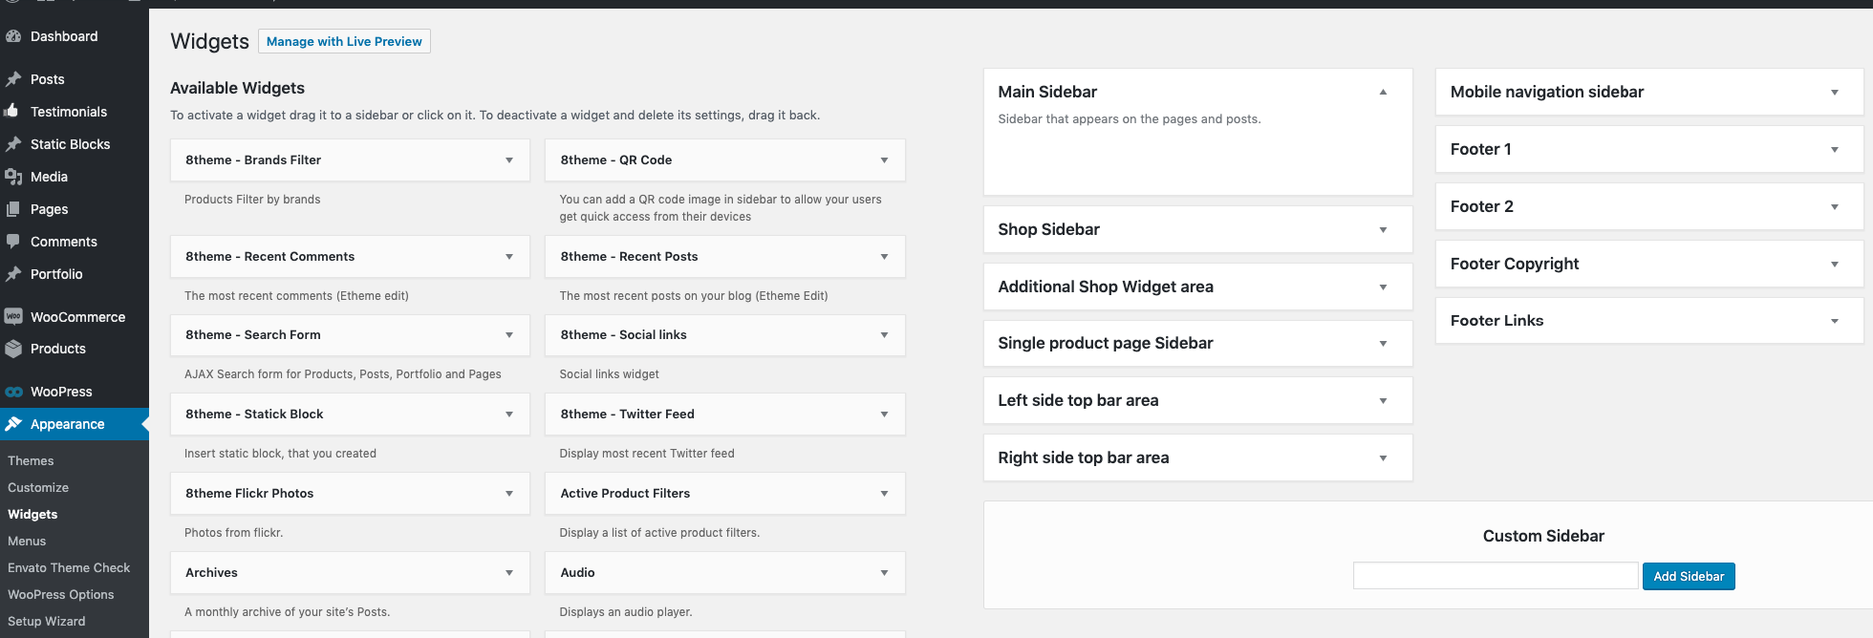
Task: Click the Add Sidebar button
Action: pos(1689,576)
